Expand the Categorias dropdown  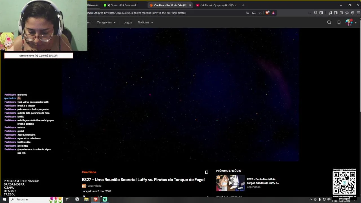(x=106, y=22)
